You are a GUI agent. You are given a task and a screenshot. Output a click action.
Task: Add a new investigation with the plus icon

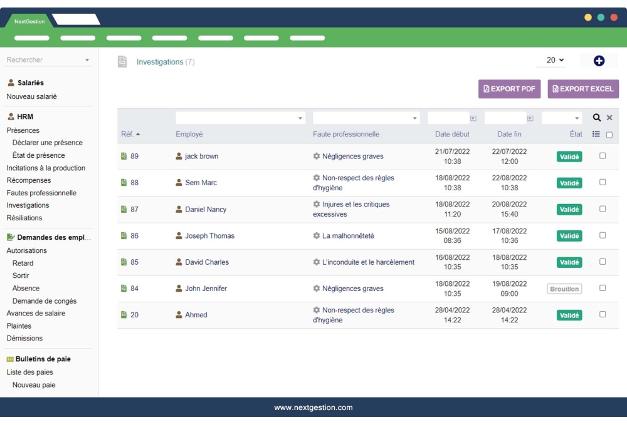click(598, 60)
